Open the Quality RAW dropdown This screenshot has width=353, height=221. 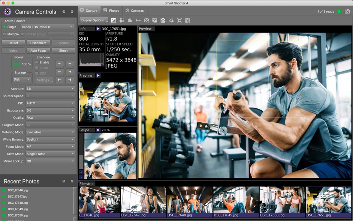point(50,118)
